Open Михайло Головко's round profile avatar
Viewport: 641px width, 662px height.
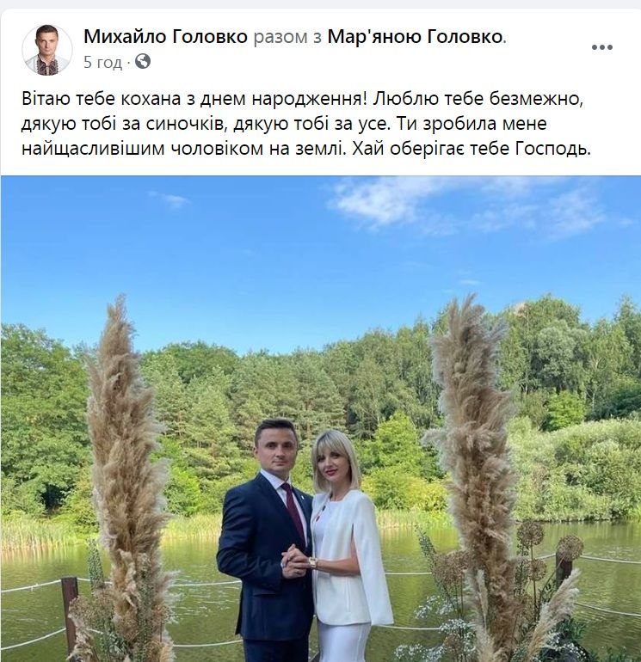[x=47, y=50]
